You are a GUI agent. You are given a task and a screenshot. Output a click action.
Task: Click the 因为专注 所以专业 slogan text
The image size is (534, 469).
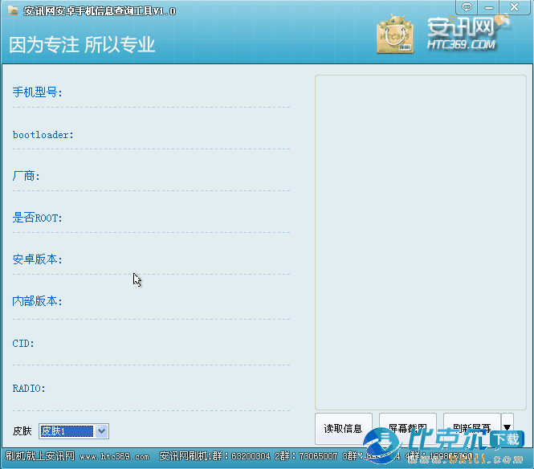point(82,44)
